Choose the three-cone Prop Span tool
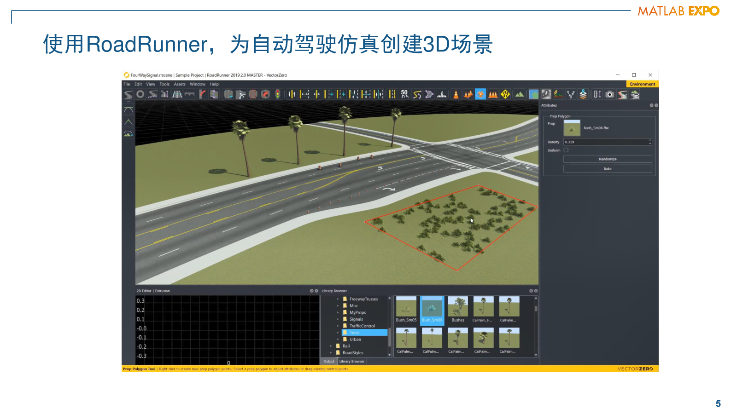 (493, 94)
